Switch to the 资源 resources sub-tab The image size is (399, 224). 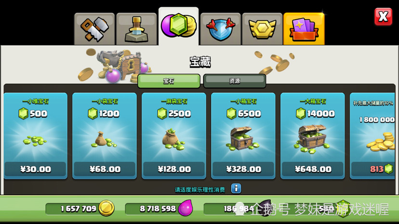pyautogui.click(x=235, y=81)
